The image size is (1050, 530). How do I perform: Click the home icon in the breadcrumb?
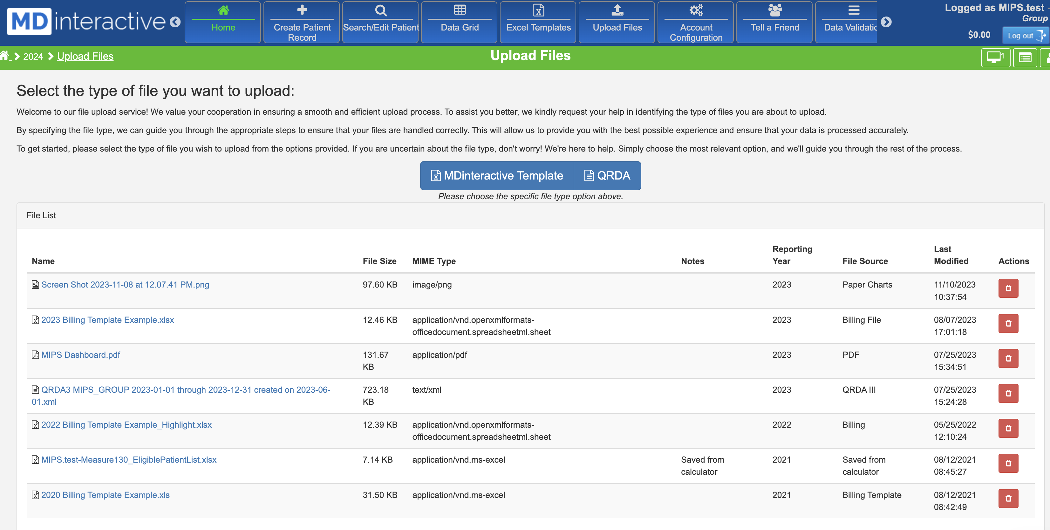(4, 55)
